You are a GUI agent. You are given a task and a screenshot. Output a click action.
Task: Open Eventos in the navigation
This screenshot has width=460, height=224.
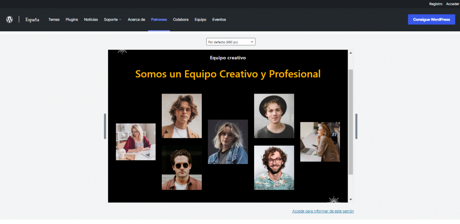(x=219, y=19)
